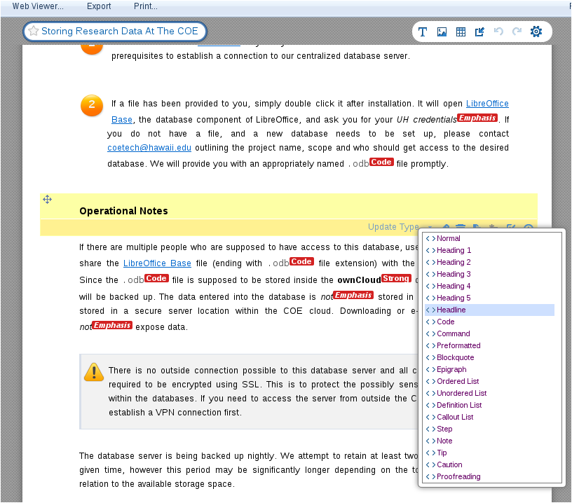Choose Preformatted in the type list
The height and width of the screenshot is (503, 572).
(x=489, y=345)
